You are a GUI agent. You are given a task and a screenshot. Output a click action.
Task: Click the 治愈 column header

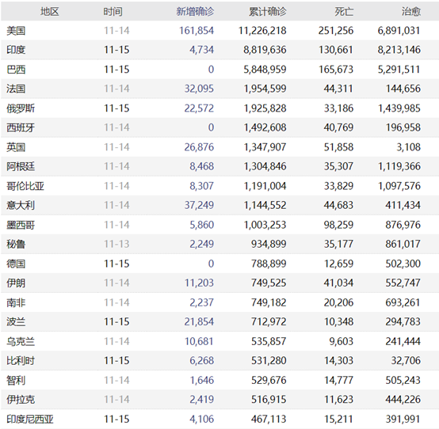point(411,11)
